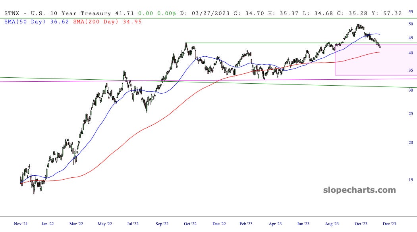Click the $TNX U.S. 10 Year Treasury title
The height and width of the screenshot is (232, 417).
(x=58, y=13)
